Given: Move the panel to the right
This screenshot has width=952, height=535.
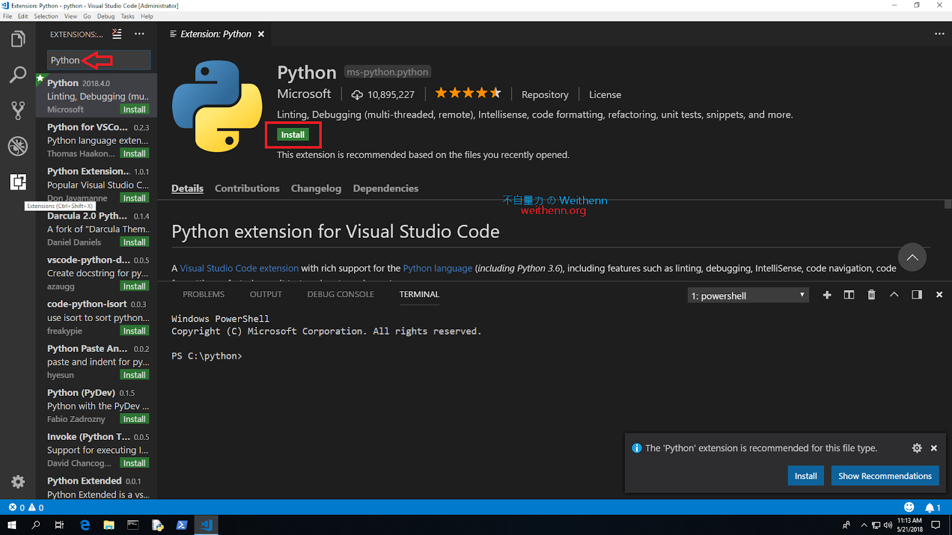Looking at the screenshot, I should point(917,295).
